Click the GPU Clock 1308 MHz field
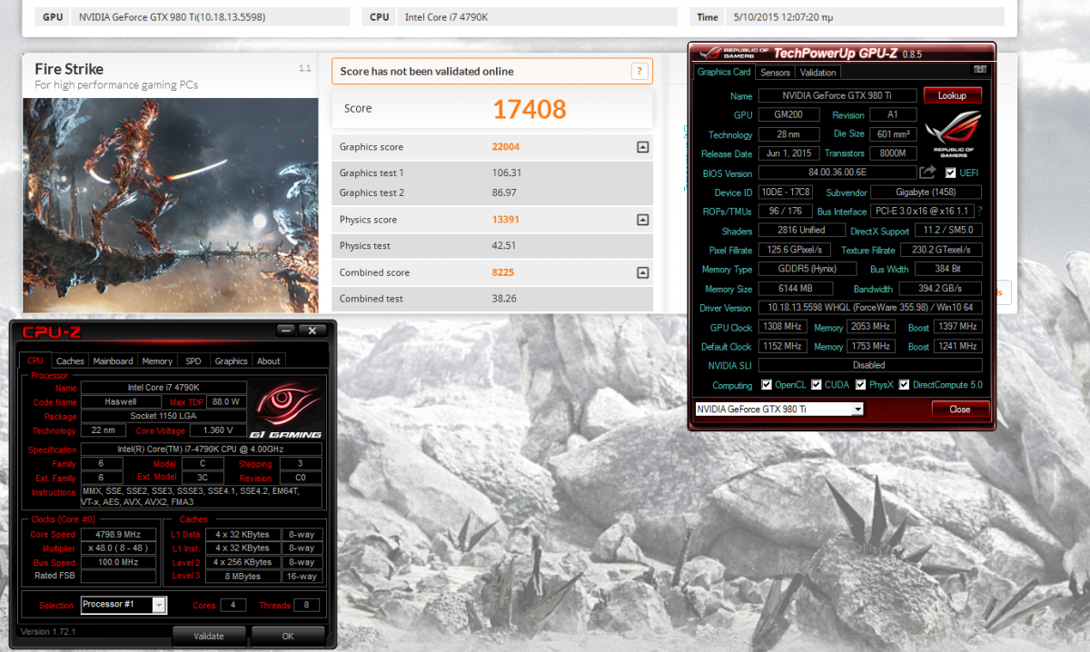 click(x=781, y=327)
